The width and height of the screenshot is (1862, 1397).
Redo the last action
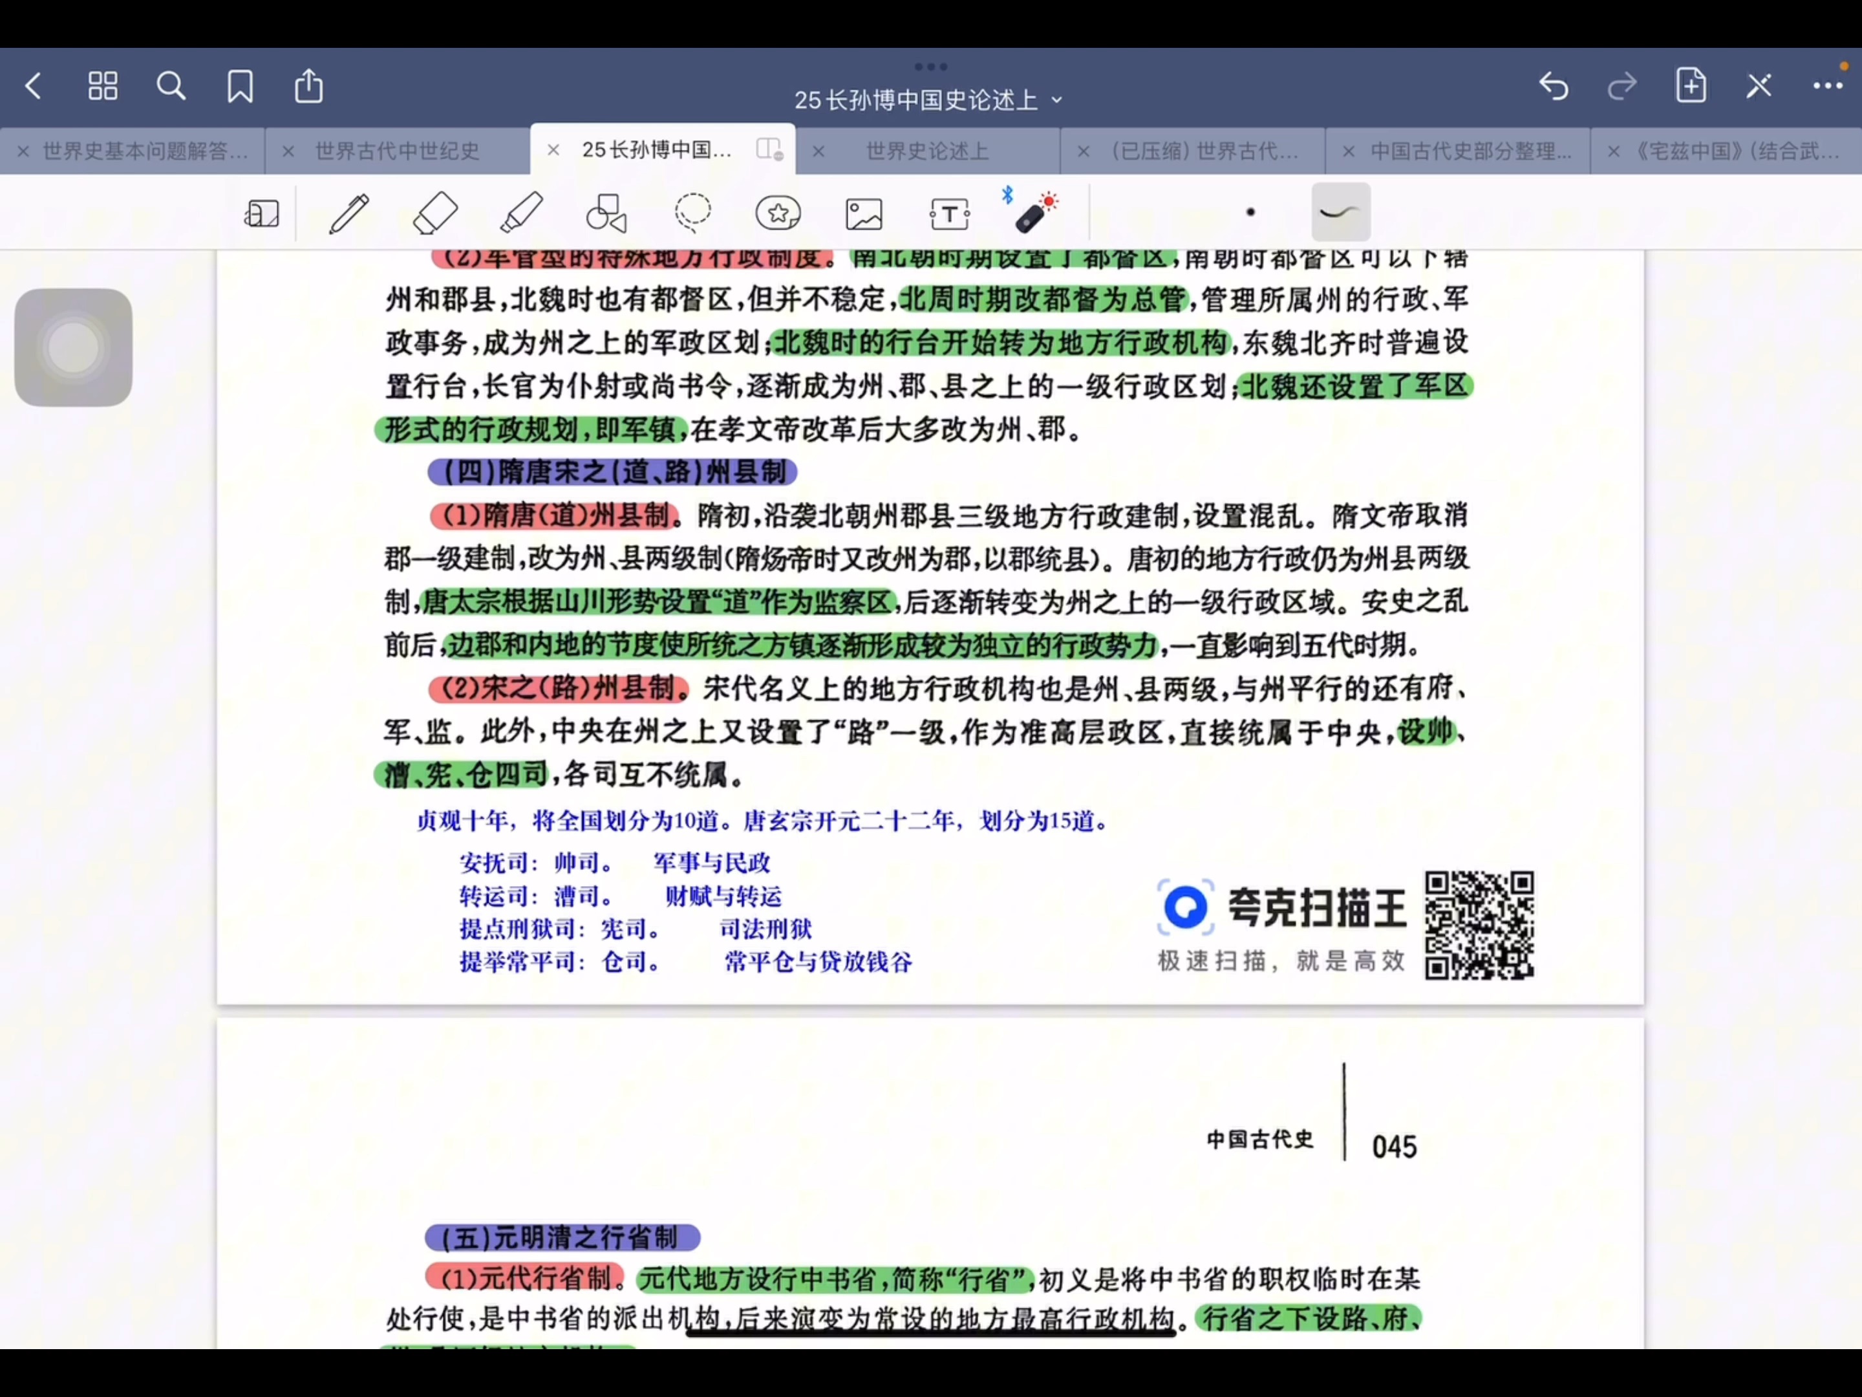click(1622, 86)
